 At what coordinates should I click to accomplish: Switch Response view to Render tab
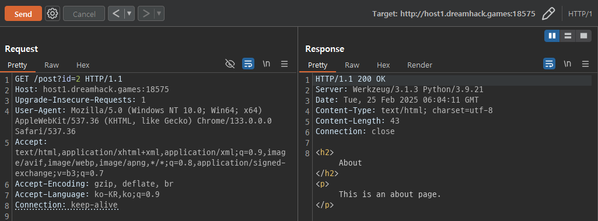419,65
